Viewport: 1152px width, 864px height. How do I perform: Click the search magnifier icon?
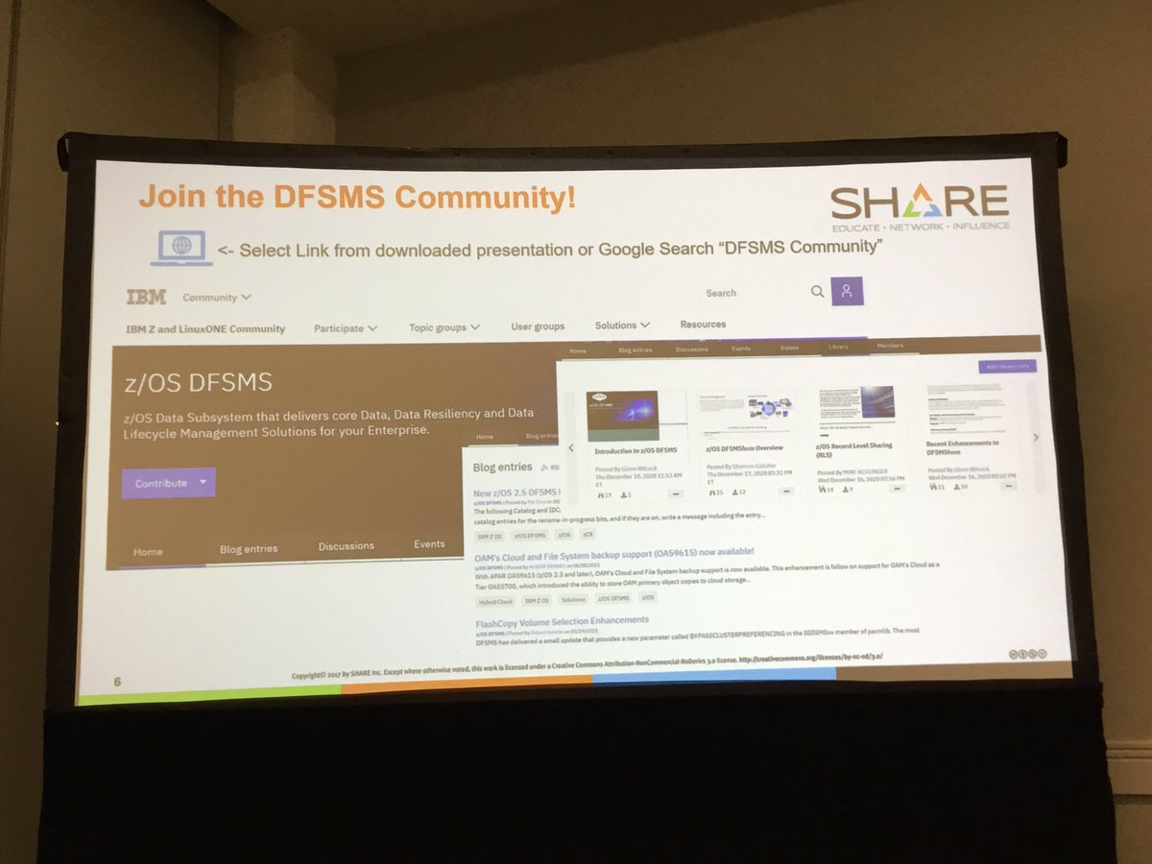[817, 292]
